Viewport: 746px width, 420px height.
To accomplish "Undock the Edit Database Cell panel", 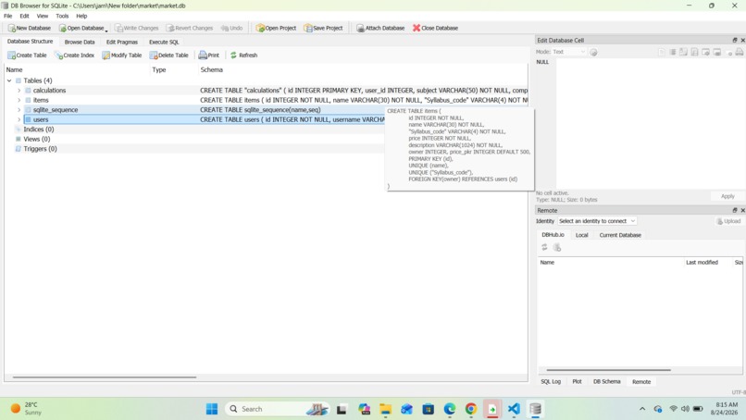I will pos(735,41).
